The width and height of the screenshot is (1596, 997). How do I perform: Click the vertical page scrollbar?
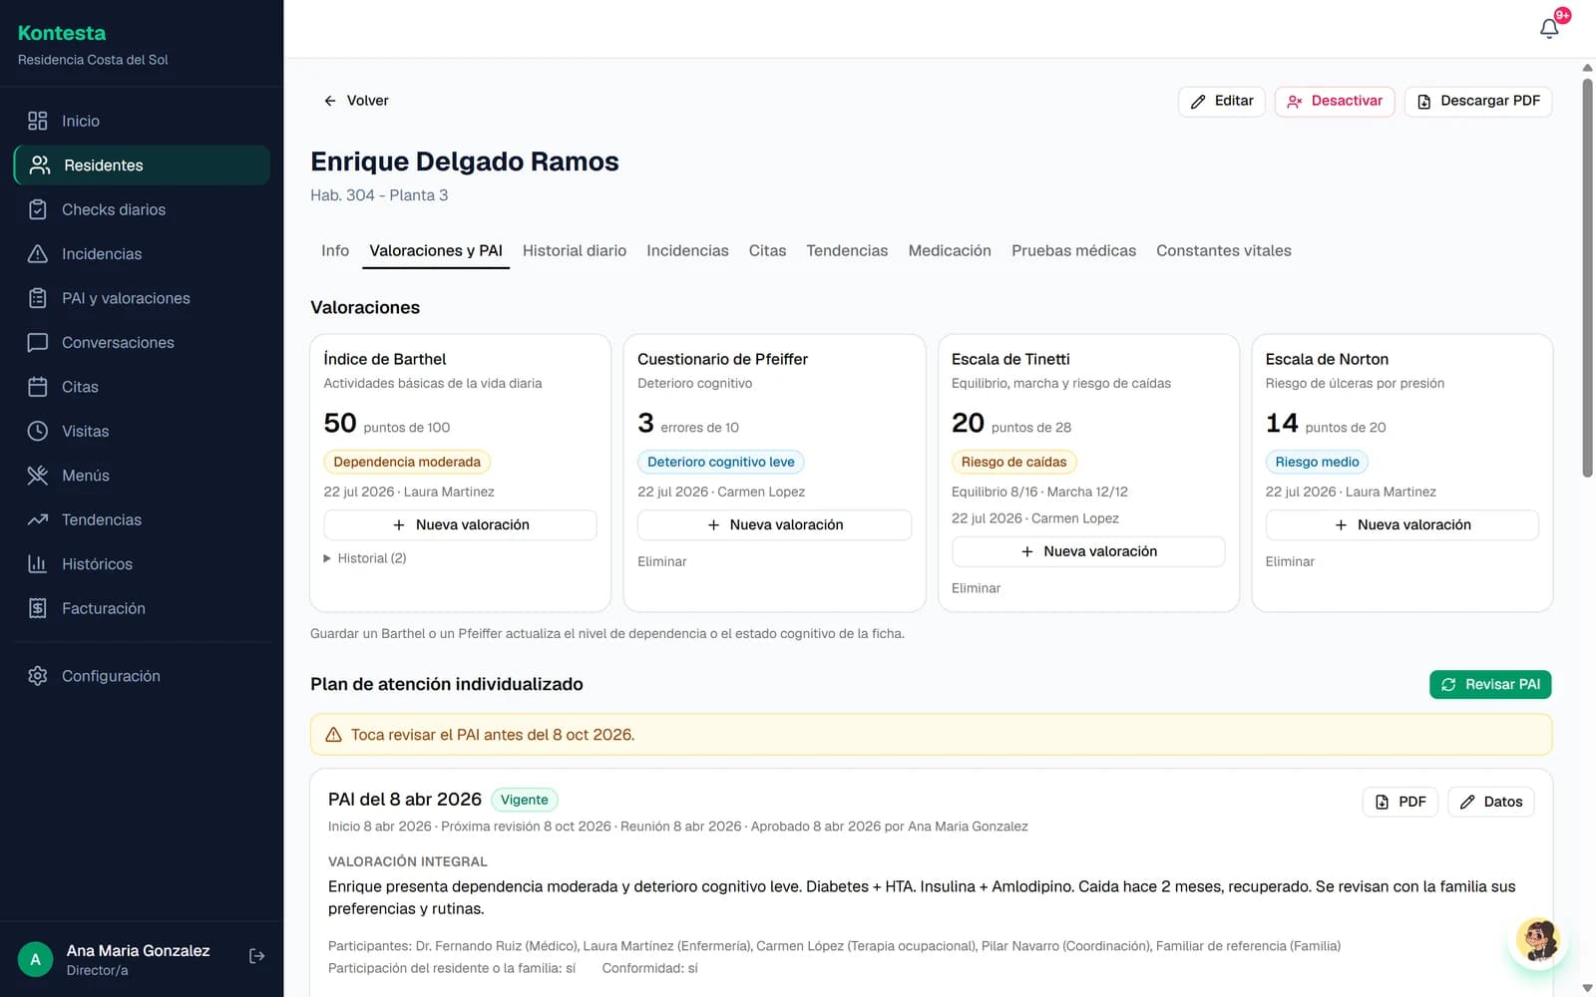[x=1587, y=277]
